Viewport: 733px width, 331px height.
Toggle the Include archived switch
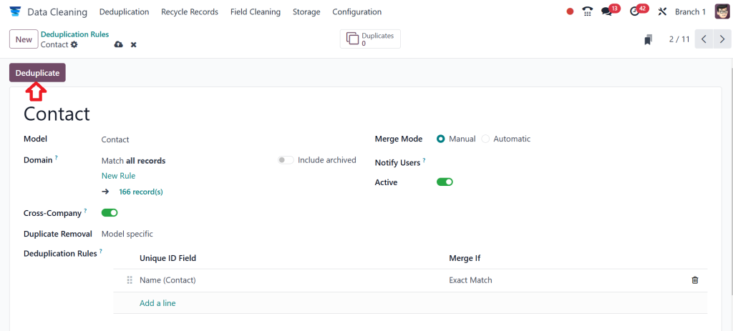286,160
